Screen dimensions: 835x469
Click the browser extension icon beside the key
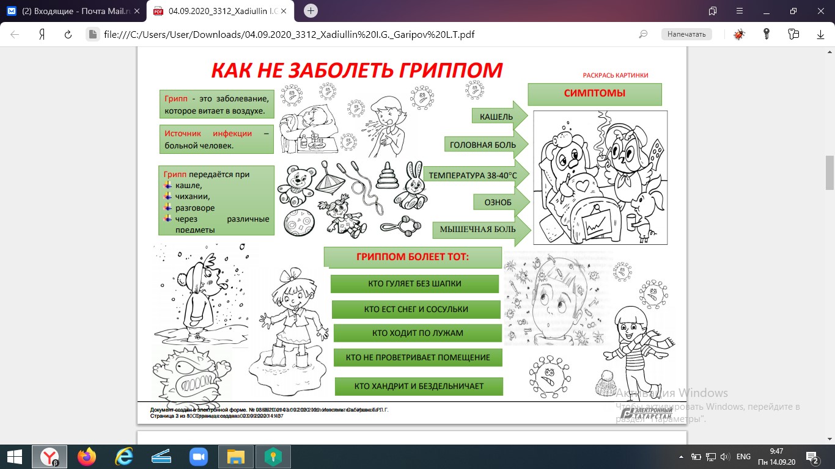click(793, 34)
